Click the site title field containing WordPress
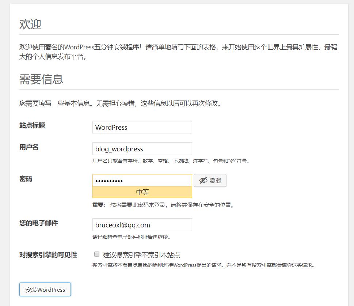354x306 pixels. [x=142, y=127]
